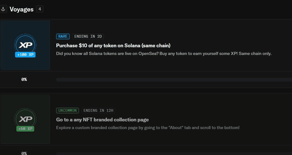Click the anchor icon beside Voyages
The width and height of the screenshot is (292, 155).
coord(3,9)
